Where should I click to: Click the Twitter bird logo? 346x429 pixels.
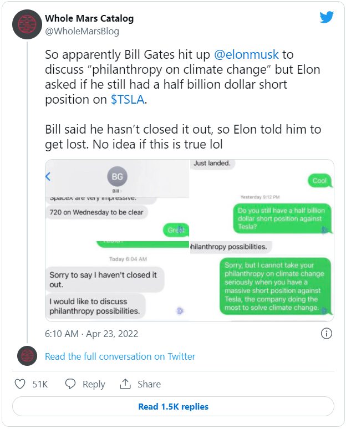click(327, 17)
